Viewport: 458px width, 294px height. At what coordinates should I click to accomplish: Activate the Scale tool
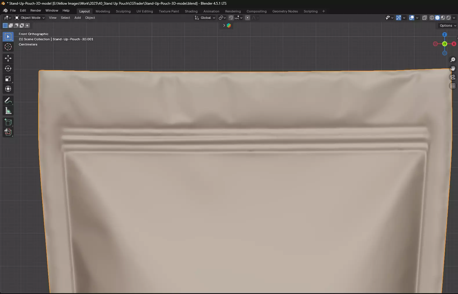(8, 79)
